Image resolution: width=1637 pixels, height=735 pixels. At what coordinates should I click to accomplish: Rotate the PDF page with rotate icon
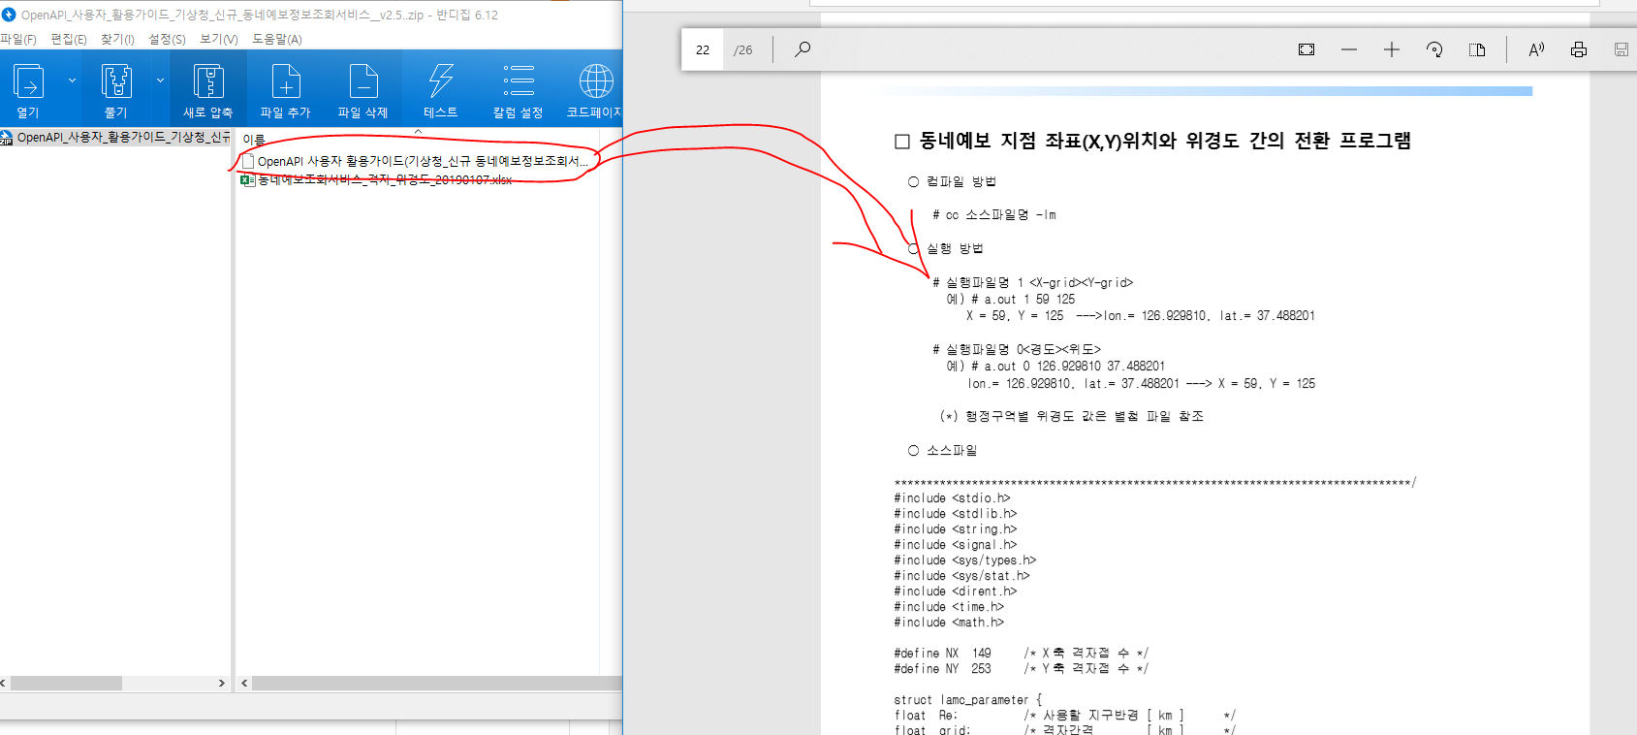pyautogui.click(x=1434, y=49)
